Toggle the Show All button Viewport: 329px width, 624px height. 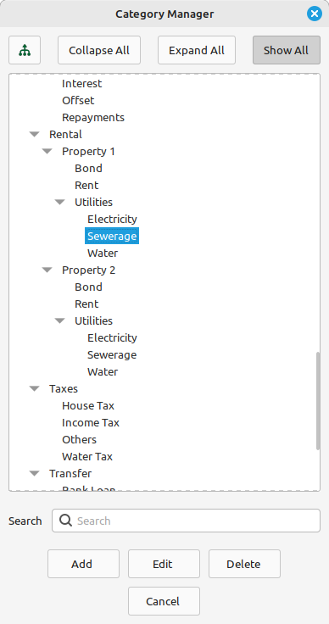[287, 50]
